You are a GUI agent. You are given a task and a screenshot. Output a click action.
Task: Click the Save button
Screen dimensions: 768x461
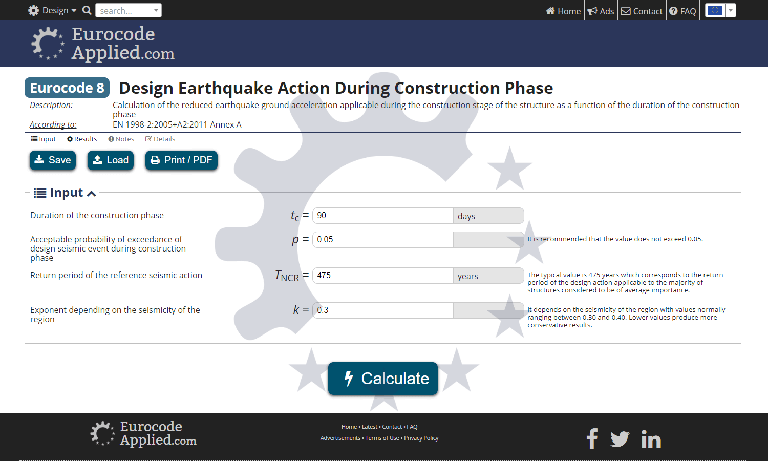click(52, 160)
